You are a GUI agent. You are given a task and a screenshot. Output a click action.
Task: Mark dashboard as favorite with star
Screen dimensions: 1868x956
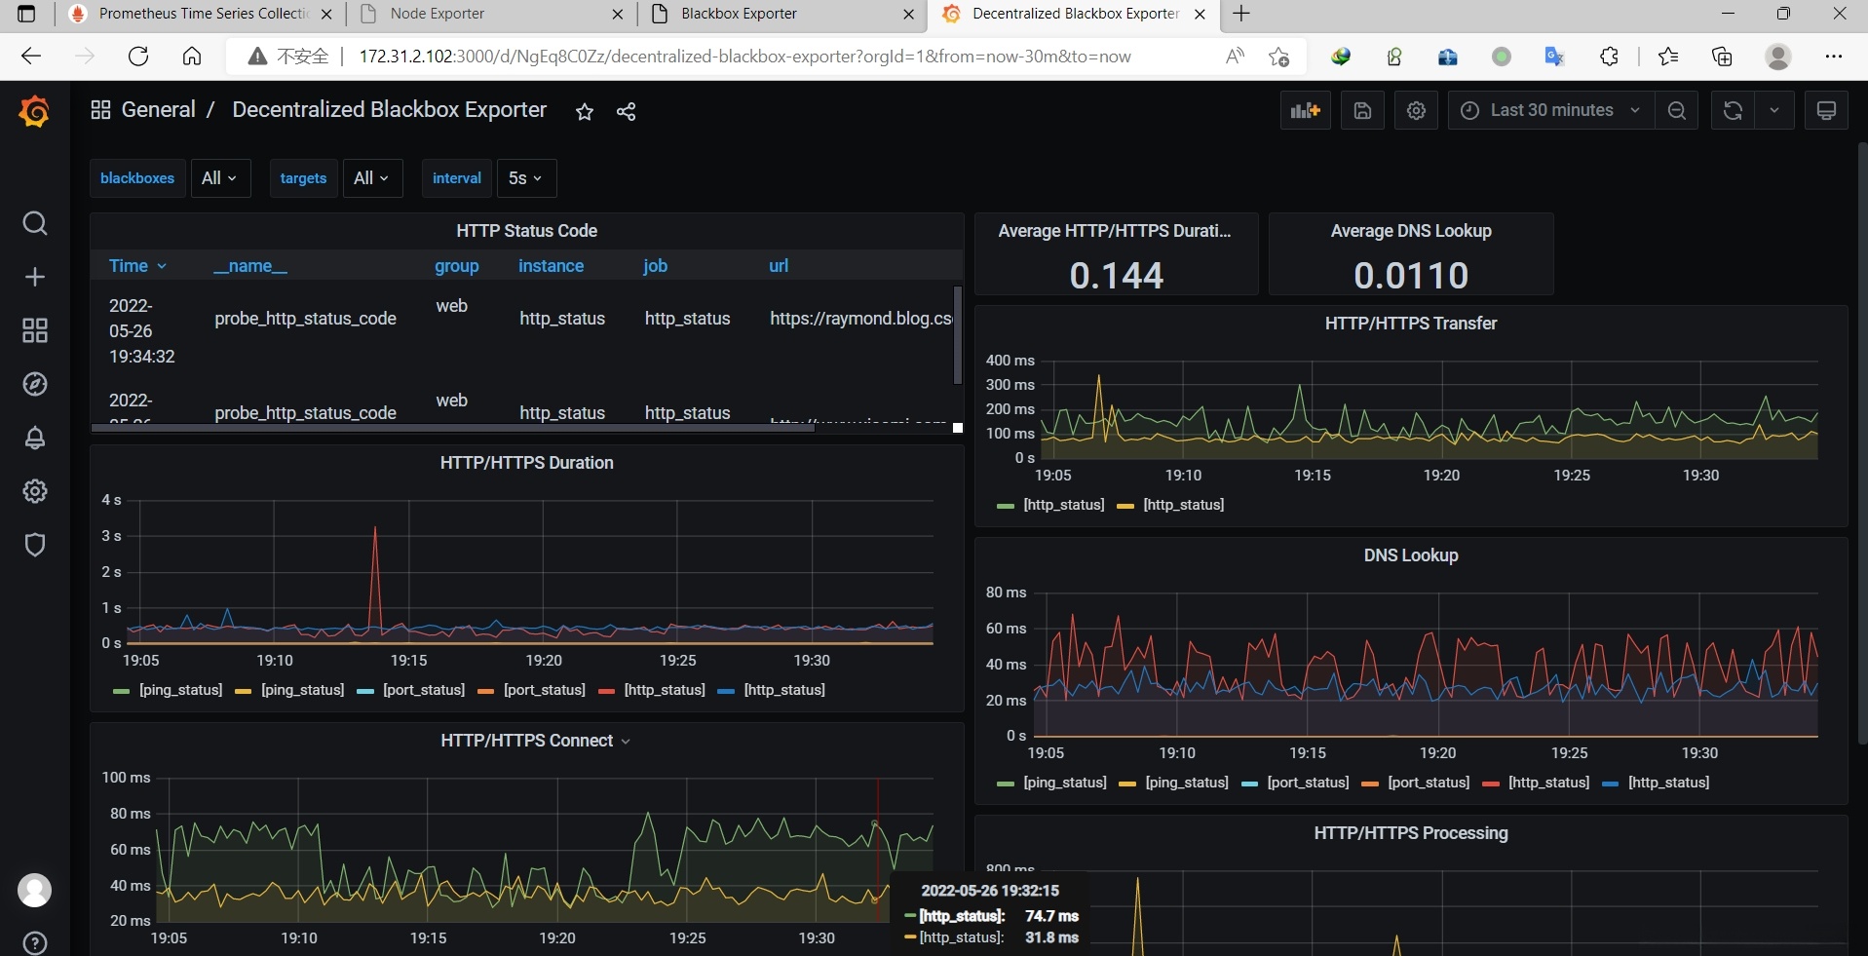click(585, 112)
